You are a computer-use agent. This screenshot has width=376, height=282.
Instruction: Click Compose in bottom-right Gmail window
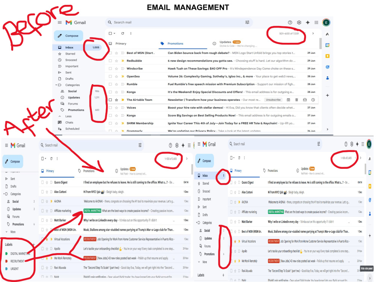(205, 161)
